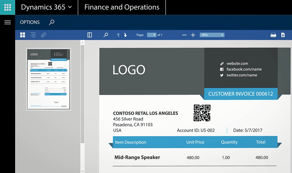Click the search magnifier beside OPTIONS
Screen dimensions: 292x173
(52, 22)
